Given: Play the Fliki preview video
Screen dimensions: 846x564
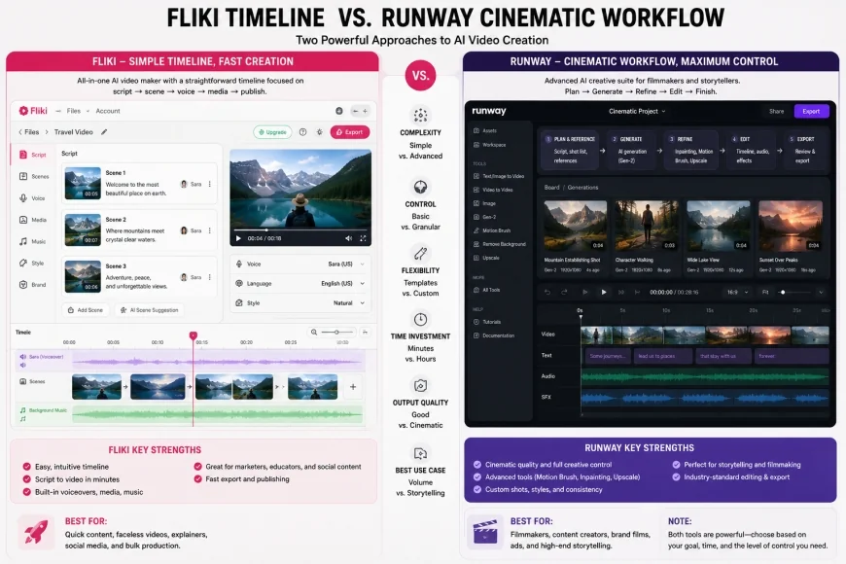Looking at the screenshot, I should click(238, 238).
